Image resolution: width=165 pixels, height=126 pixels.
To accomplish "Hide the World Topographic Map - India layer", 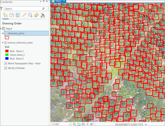I will (x=6, y=63).
